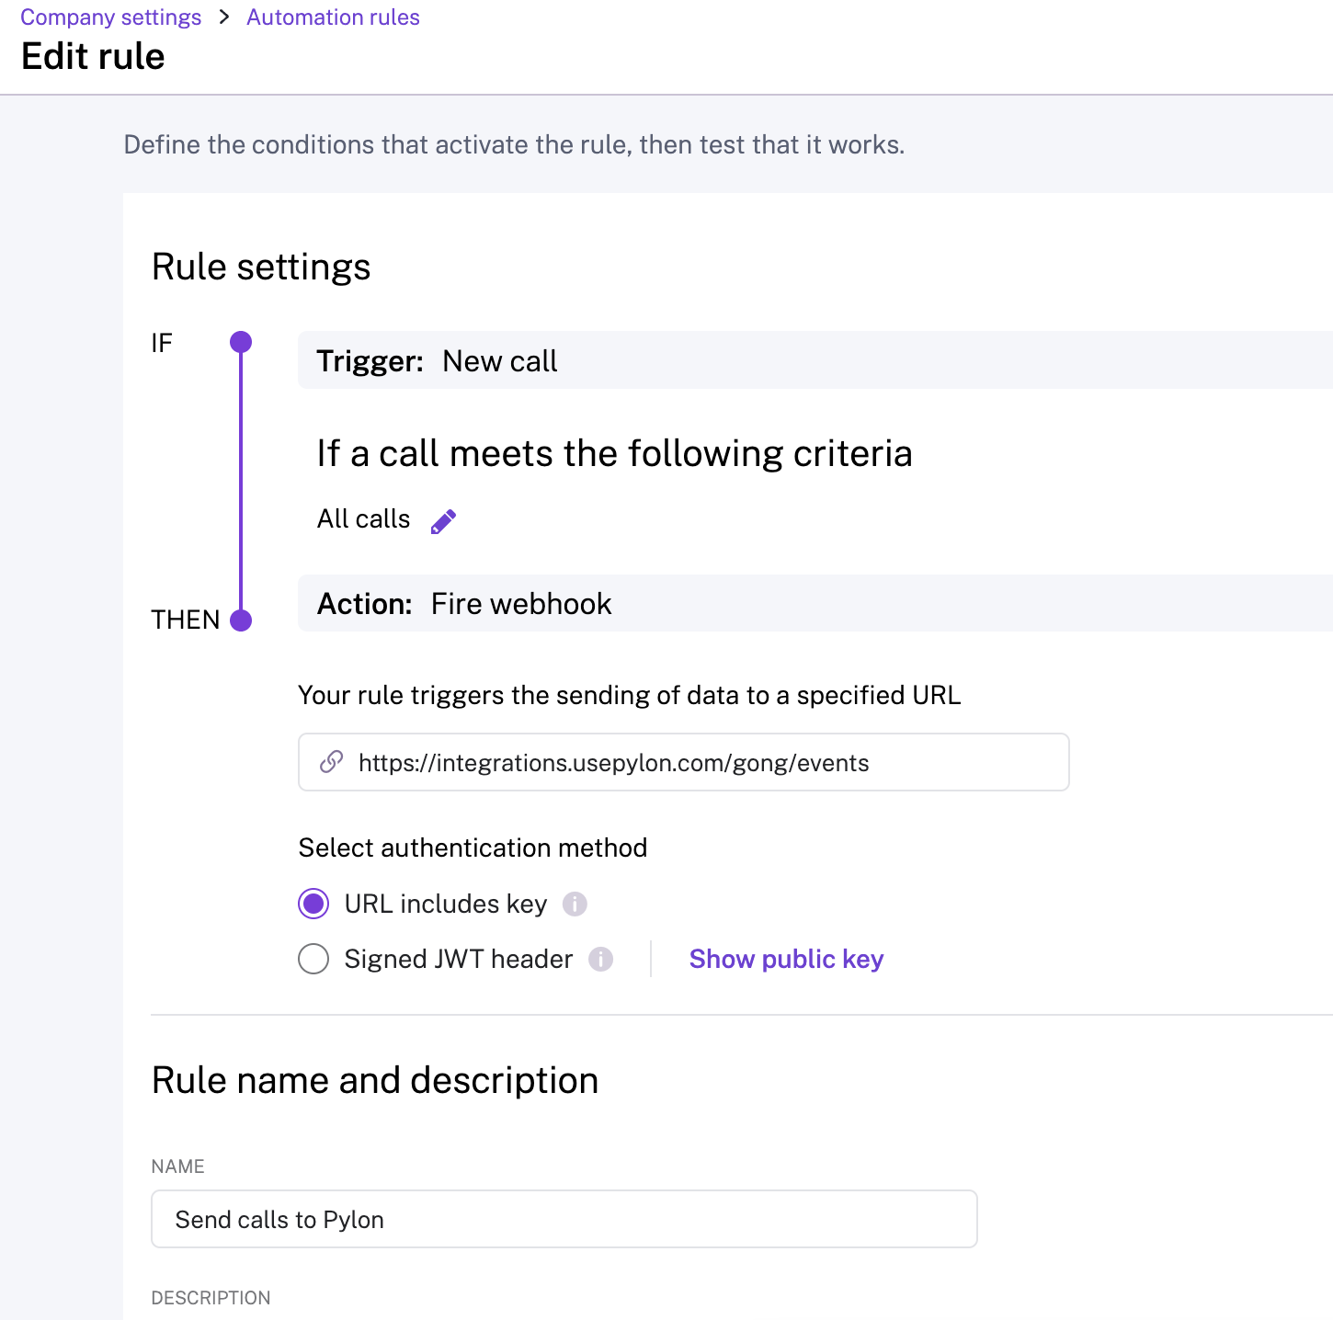The width and height of the screenshot is (1333, 1320).
Task: Click the DESCRIPTION field label
Action: tap(211, 1298)
